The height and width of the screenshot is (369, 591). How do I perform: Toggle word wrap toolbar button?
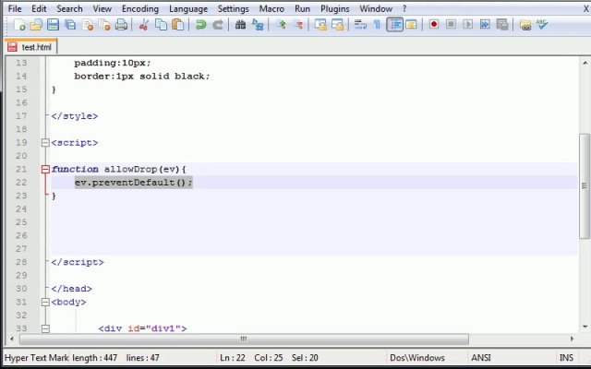pyautogui.click(x=361, y=25)
